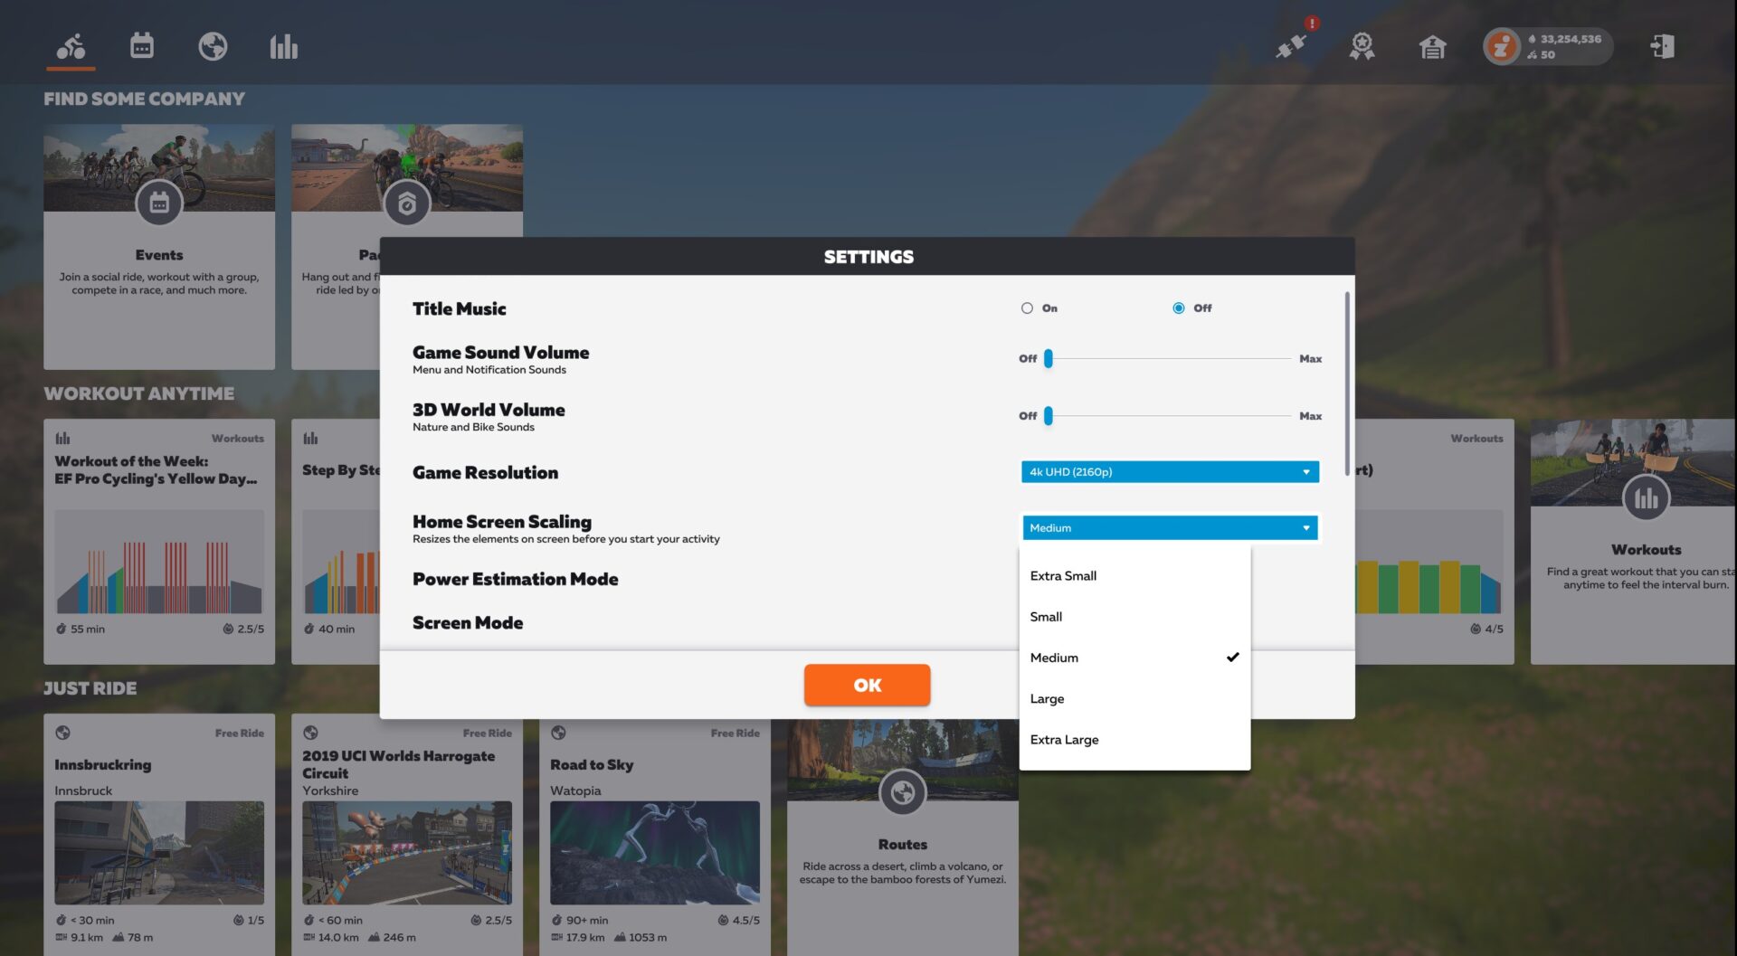This screenshot has height=956, width=1737.
Task: Open the Road to Sky free ride card
Action: click(655, 851)
